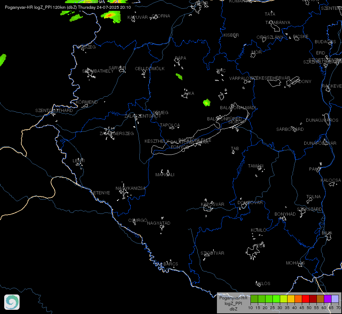The width and height of the screenshot is (342, 314).
Task: Click the SZEKSZÁRD city label
Action: click(x=310, y=209)
